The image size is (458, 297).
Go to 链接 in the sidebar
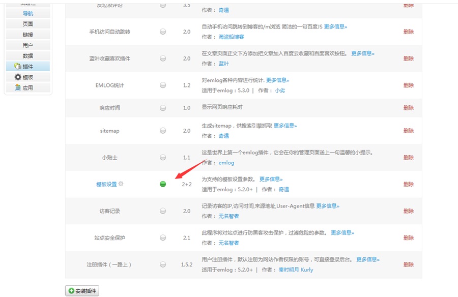click(28, 35)
